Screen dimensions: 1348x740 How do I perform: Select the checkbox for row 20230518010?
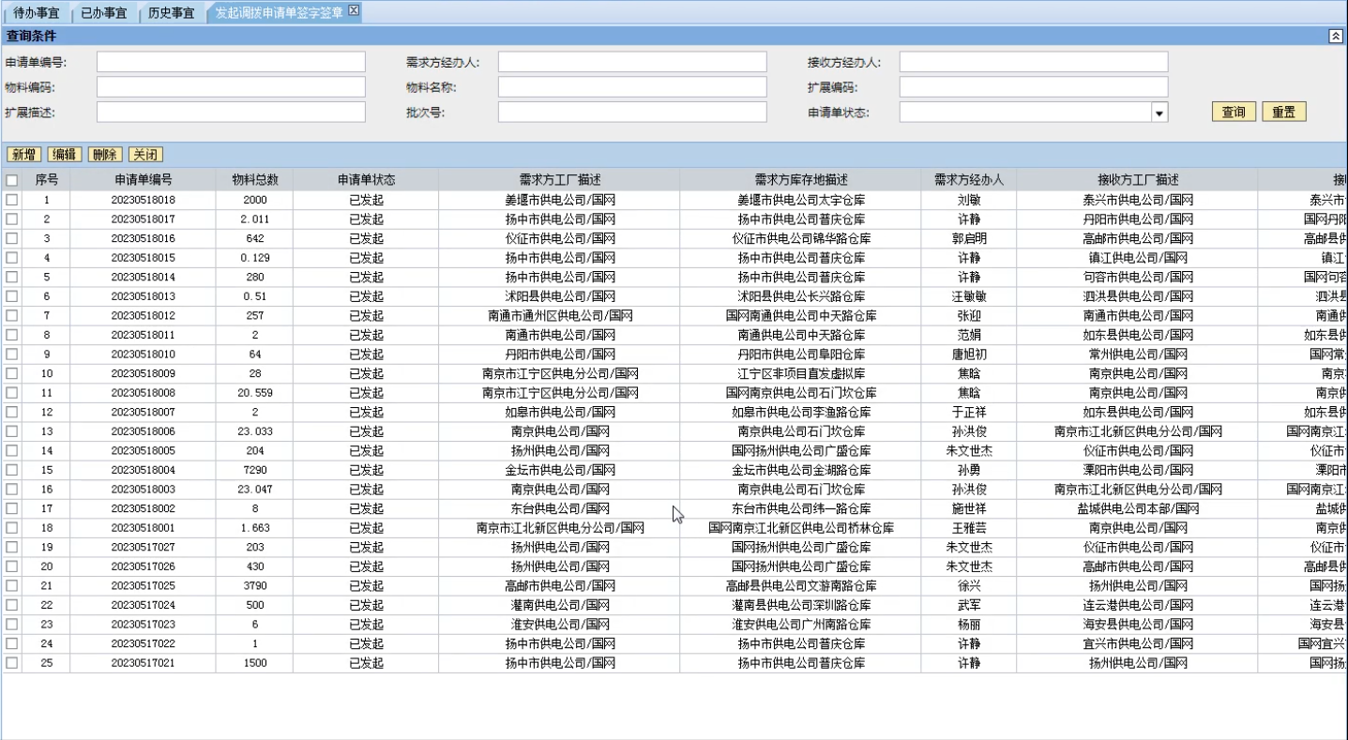coord(12,355)
